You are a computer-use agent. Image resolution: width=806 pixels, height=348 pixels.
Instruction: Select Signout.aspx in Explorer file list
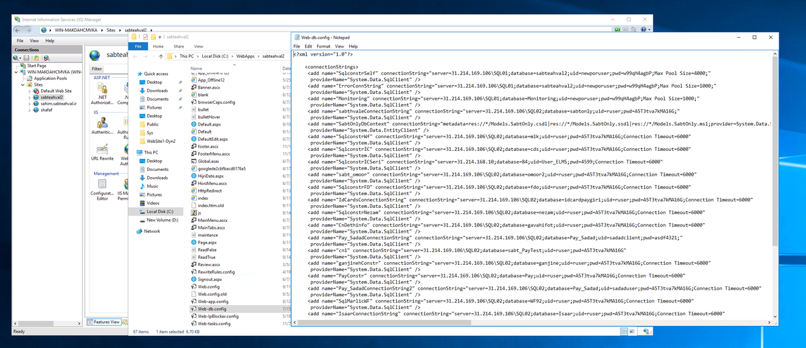(x=209, y=279)
